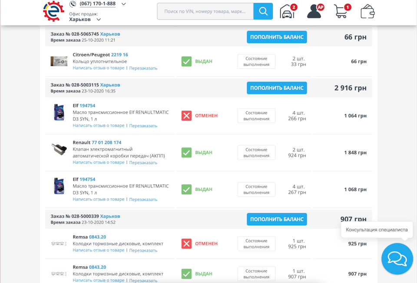Click the magnifier search button
Viewport: 417px width, 283px height.
tap(263, 11)
